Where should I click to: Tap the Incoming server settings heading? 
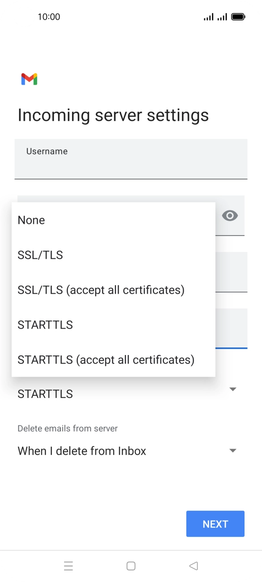pos(113,116)
